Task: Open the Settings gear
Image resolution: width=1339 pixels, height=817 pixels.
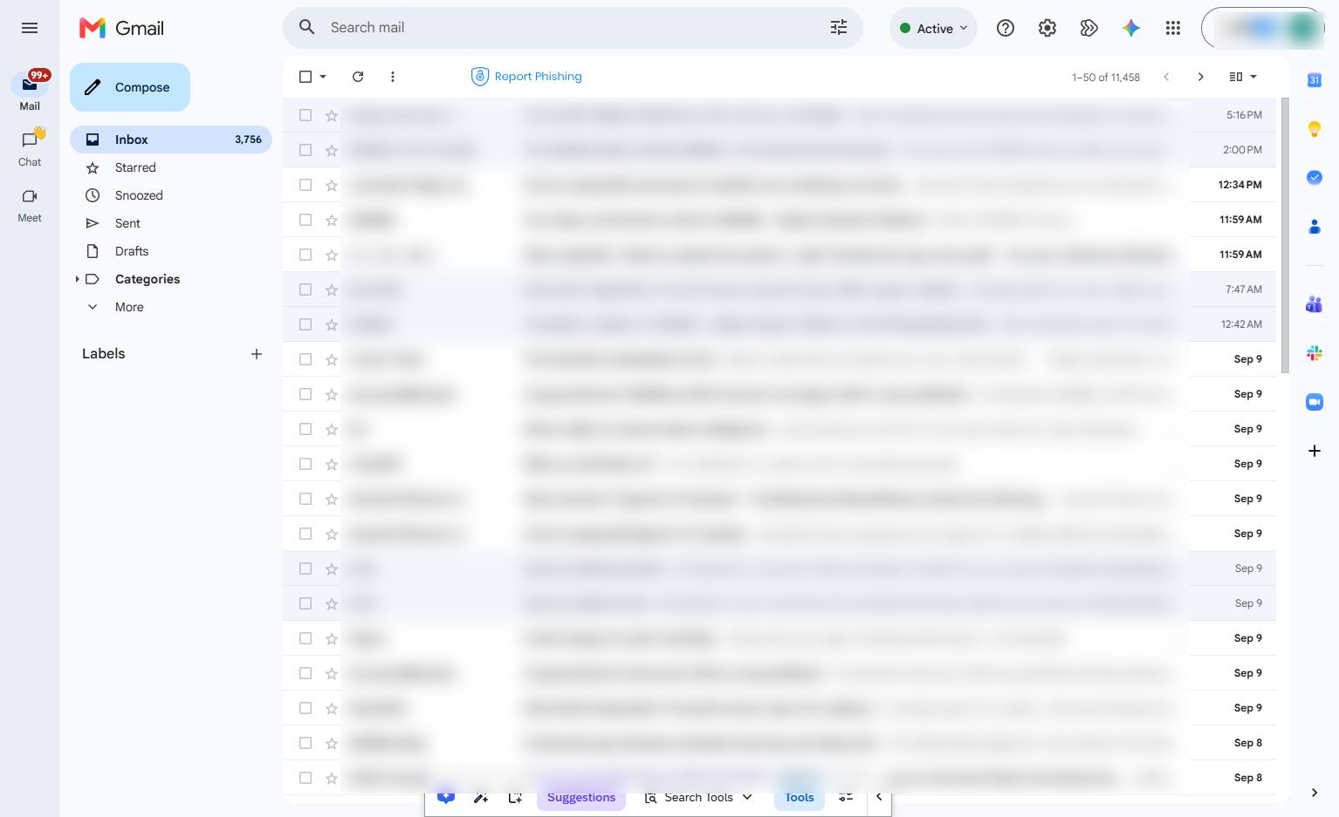Action: click(x=1047, y=28)
